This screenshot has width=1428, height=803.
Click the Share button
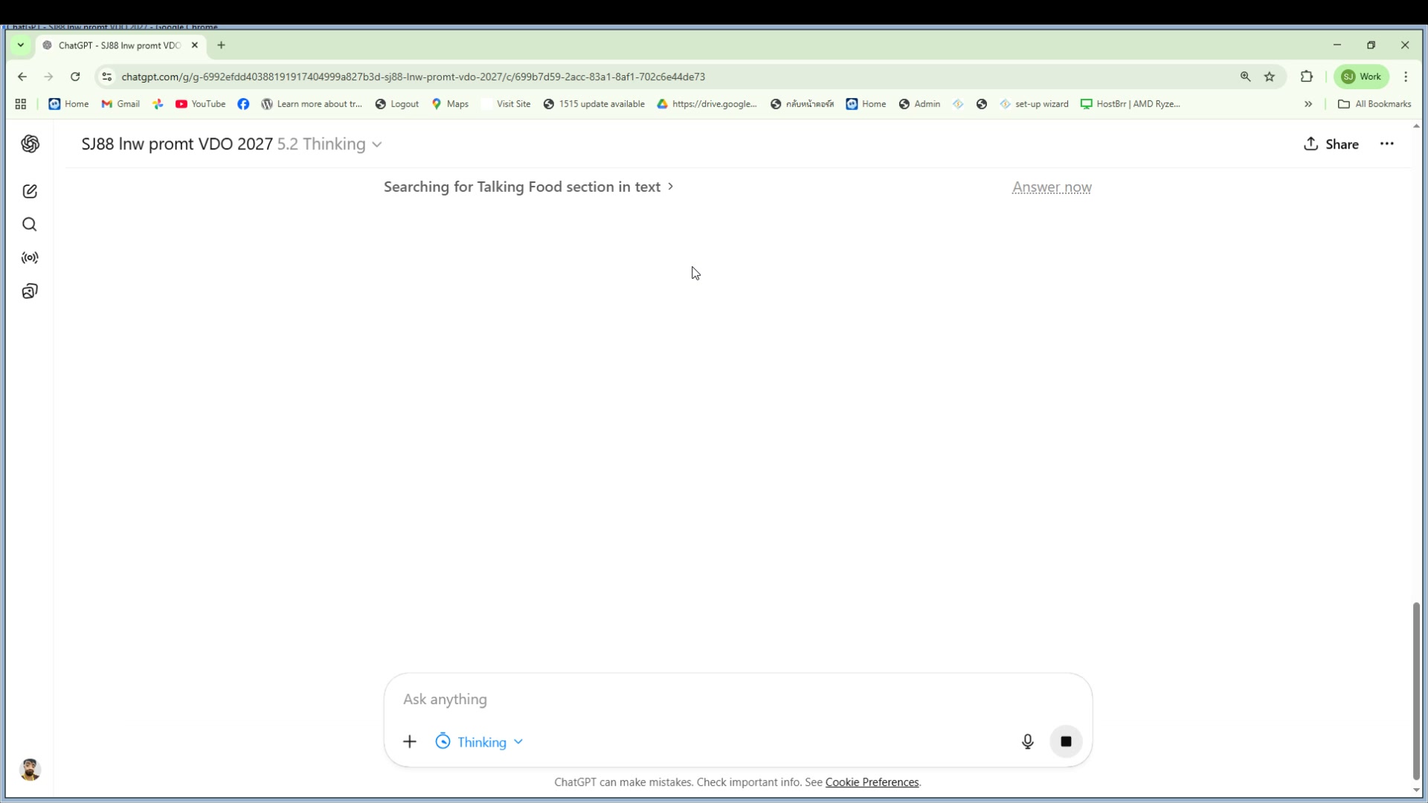click(1331, 144)
